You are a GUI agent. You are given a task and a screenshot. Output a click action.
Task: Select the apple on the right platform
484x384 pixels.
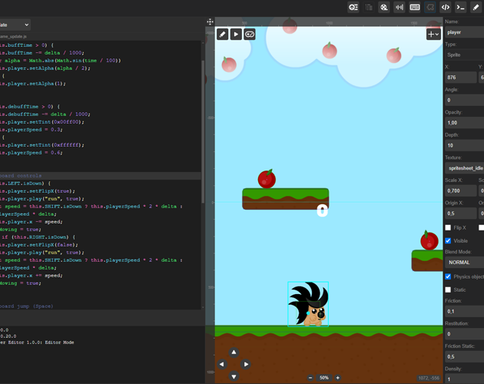pos(429,240)
